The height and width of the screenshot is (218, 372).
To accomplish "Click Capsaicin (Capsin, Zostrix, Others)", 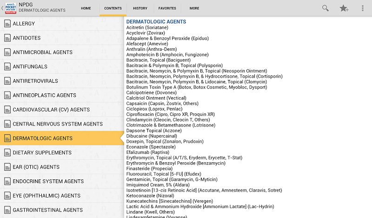I will click(x=162, y=104).
